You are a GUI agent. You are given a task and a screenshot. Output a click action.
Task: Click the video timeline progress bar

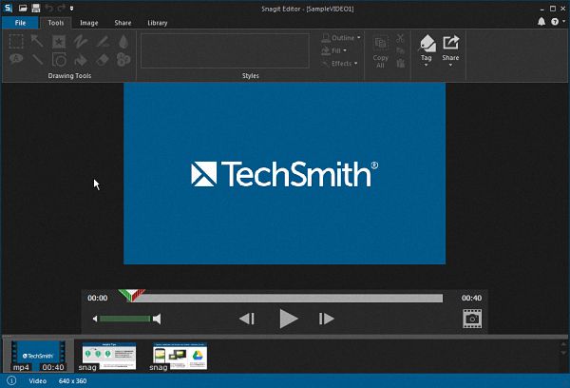tap(285, 298)
